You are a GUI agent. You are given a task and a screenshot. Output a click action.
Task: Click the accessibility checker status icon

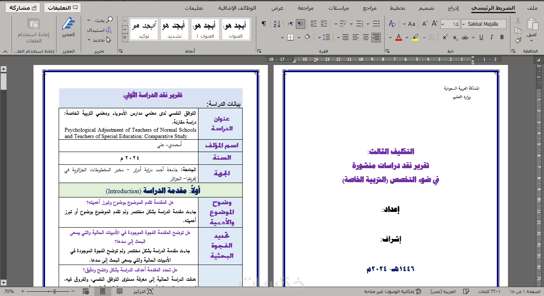[x=419, y=291]
